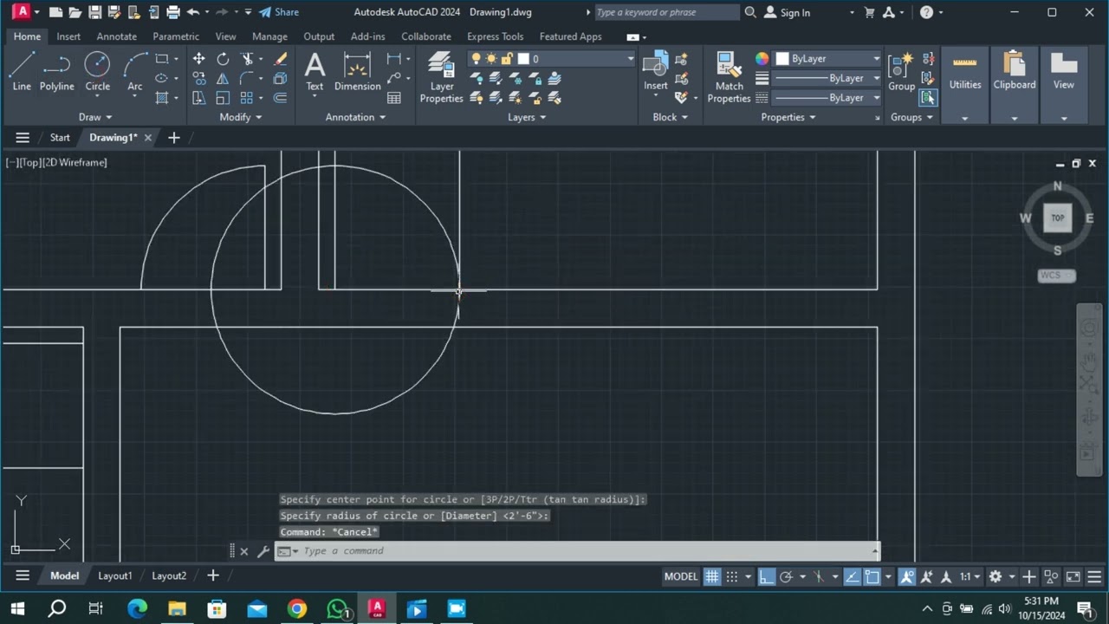This screenshot has width=1109, height=624.
Task: Click the Erase tool icon
Action: point(280,59)
